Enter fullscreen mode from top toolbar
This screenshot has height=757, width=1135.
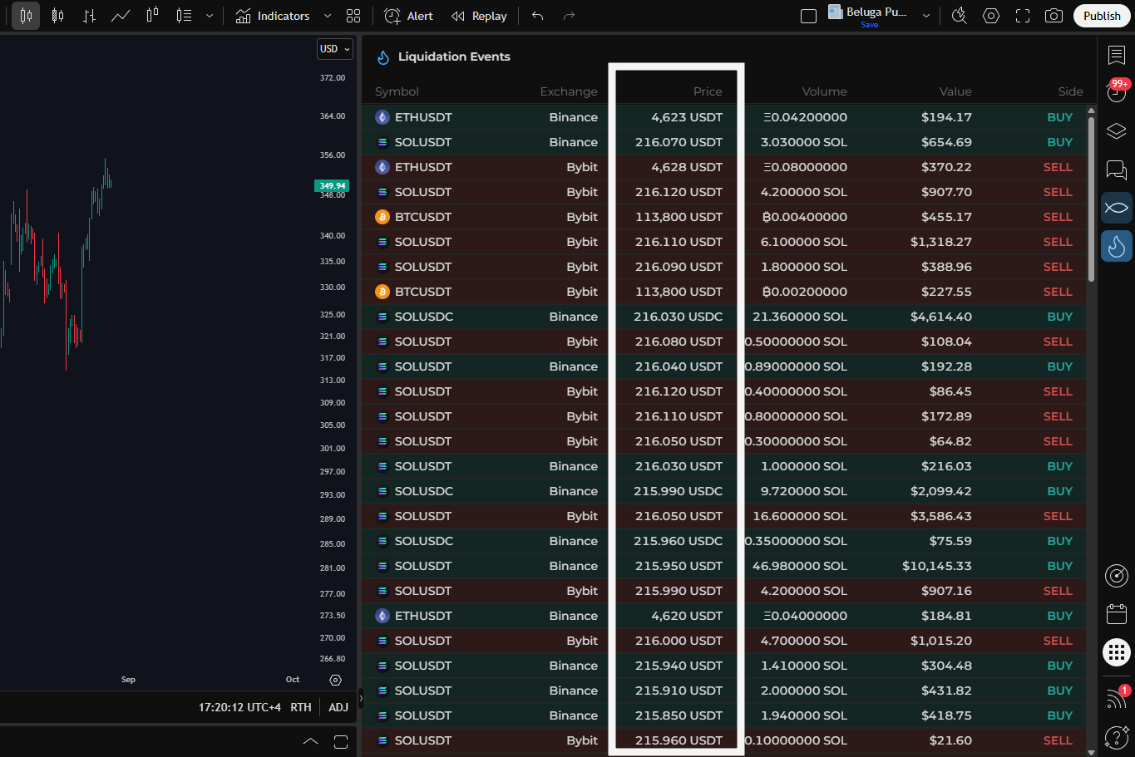point(1023,16)
